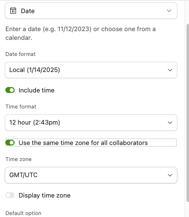Screen dimensions: 189x217
Task: Click the vertical scrollbar on the right
Action: [188, 113]
